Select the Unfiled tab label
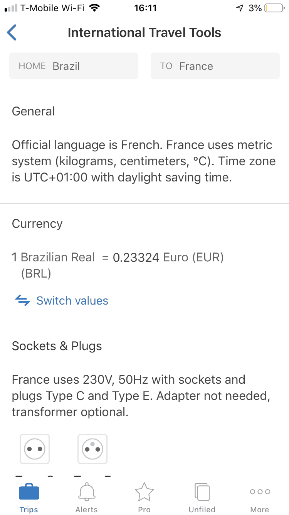The height and width of the screenshot is (515, 289). (x=202, y=510)
